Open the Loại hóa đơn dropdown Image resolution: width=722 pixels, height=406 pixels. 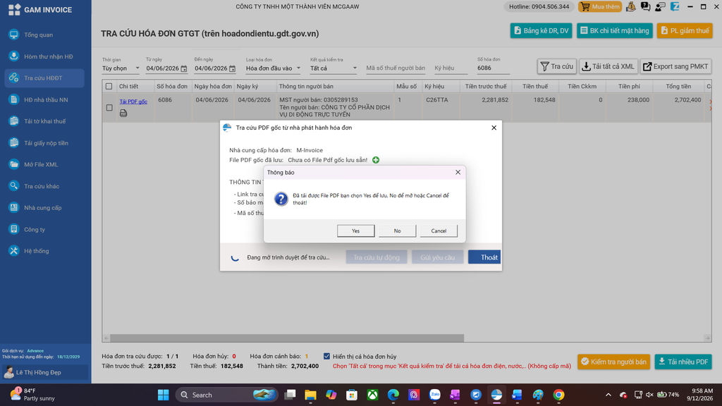(x=273, y=68)
